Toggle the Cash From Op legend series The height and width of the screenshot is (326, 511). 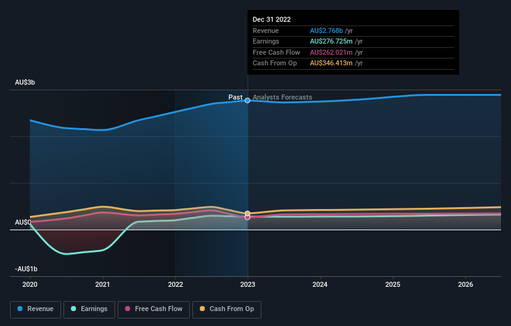pyautogui.click(x=227, y=309)
